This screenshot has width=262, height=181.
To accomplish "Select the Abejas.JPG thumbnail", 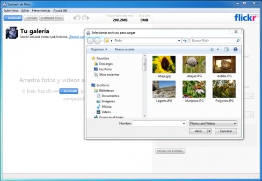I will (x=194, y=65).
